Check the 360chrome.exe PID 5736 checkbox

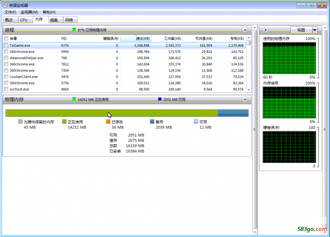[6, 83]
